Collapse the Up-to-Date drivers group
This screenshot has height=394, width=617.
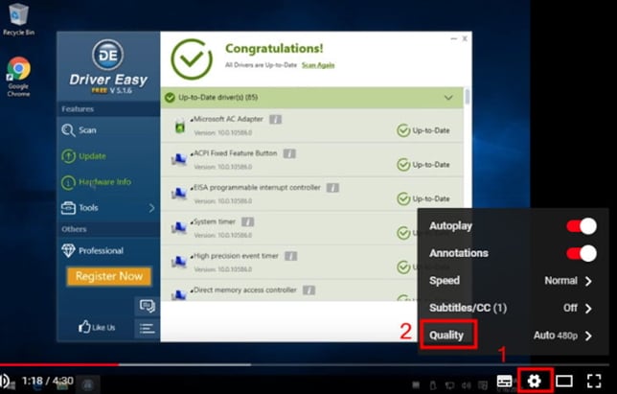point(448,98)
